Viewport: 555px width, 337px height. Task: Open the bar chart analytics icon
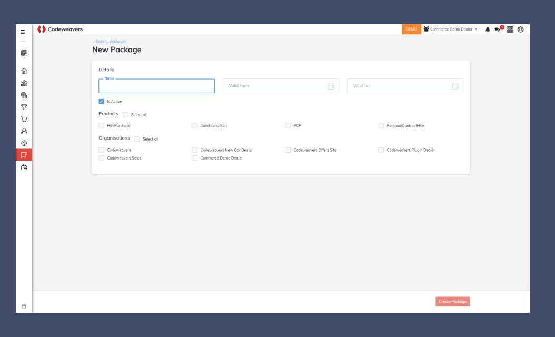tap(24, 83)
